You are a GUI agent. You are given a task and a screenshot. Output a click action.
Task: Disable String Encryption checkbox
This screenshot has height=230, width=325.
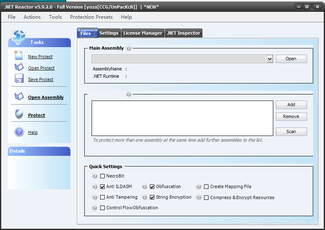pyautogui.click(x=152, y=197)
